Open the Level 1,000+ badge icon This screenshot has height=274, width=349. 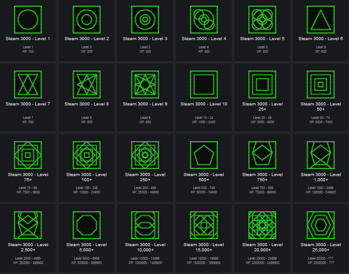[321, 155]
